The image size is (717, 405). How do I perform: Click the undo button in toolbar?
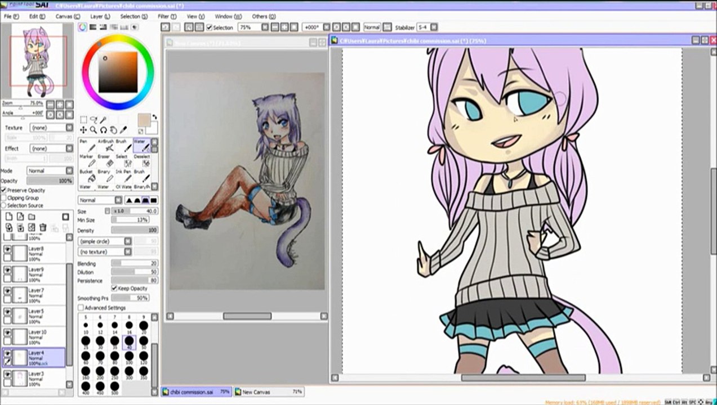click(165, 27)
